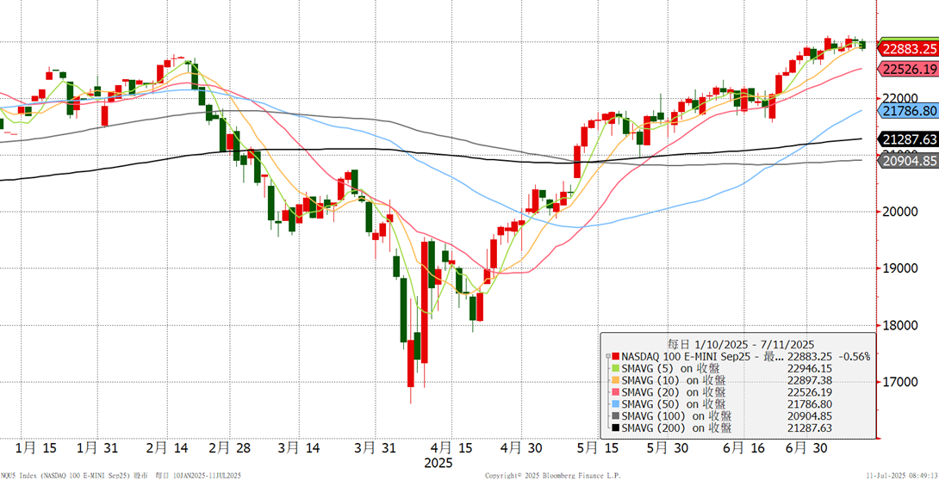The image size is (939, 480).
Task: Click the orange SMAVG (10) color swatch
Action: click(x=616, y=381)
